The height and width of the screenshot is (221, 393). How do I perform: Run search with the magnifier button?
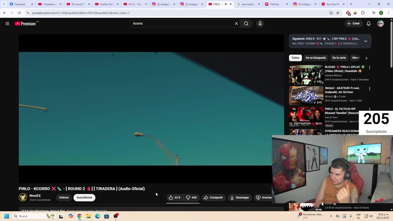pos(246,24)
